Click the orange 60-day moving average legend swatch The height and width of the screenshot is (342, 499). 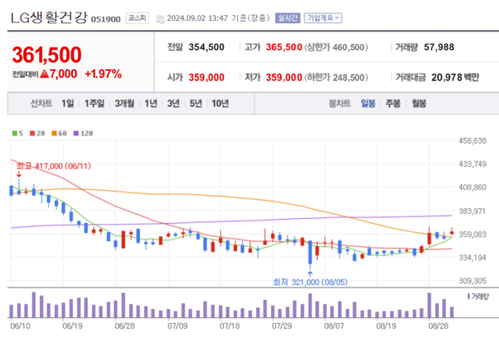[x=54, y=133]
